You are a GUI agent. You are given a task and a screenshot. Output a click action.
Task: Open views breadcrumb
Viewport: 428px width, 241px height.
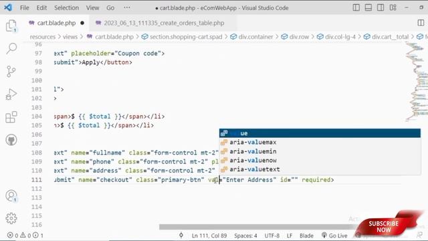tap(70, 37)
